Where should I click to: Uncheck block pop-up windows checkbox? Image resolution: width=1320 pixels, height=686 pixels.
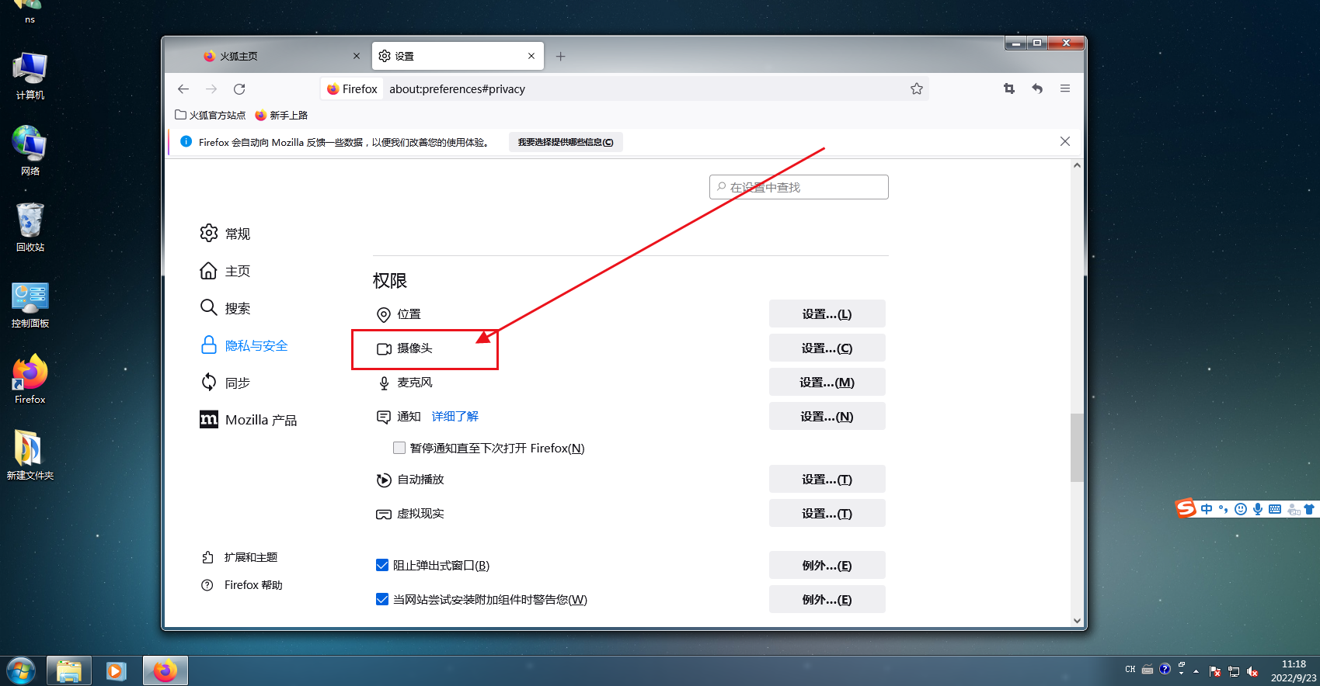click(382, 565)
